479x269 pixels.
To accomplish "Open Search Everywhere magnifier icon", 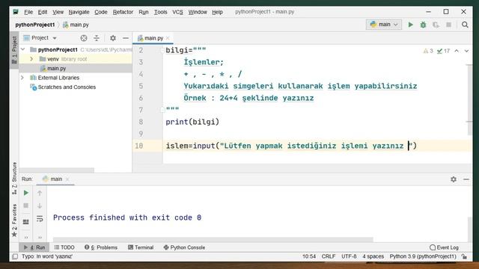I will [465, 25].
